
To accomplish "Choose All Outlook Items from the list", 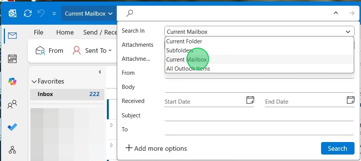I will (259, 68).
